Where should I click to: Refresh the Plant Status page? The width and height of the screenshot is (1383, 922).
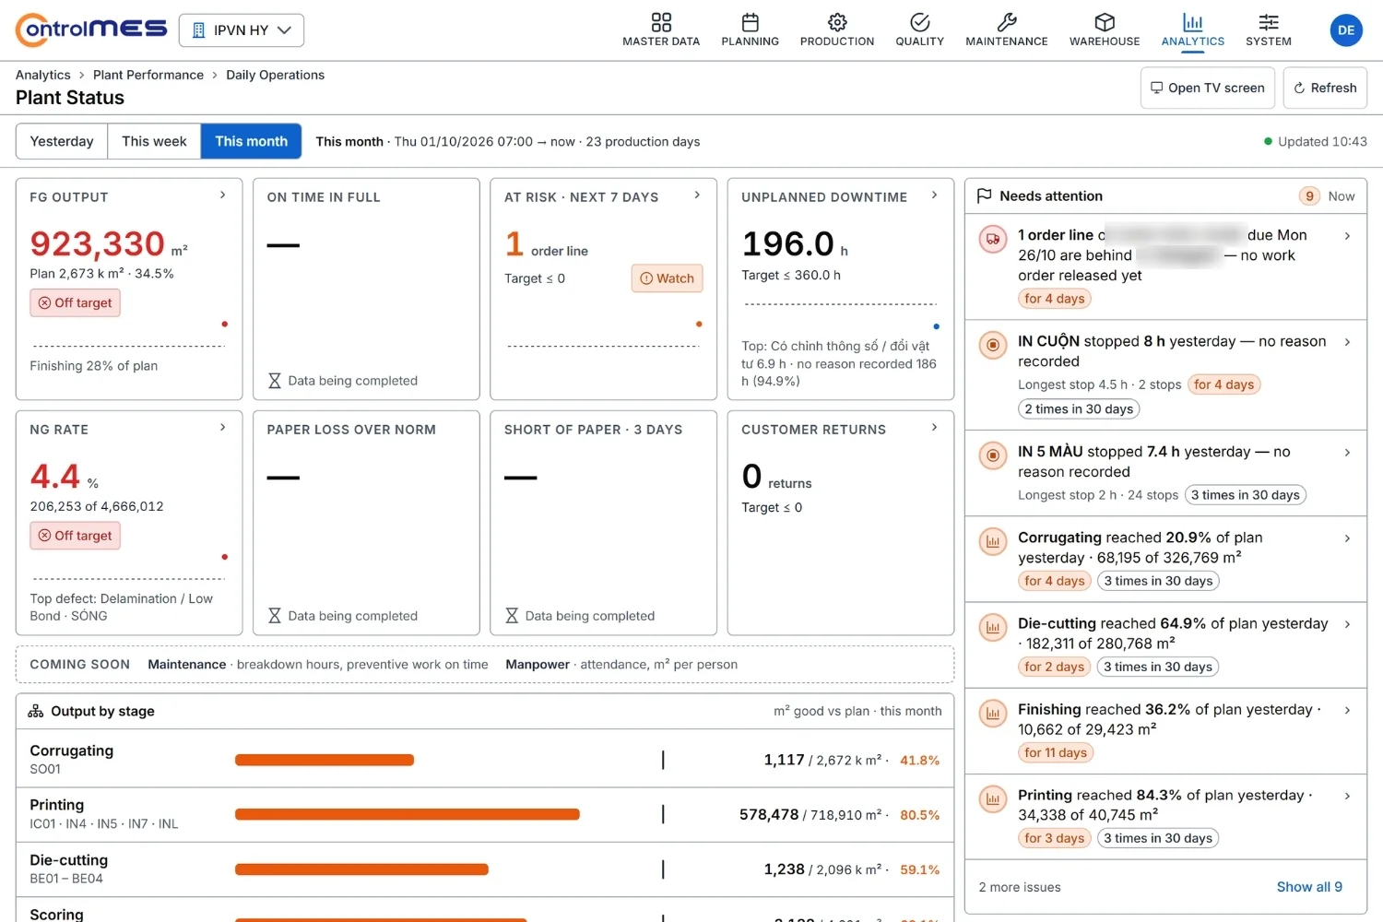pos(1325,88)
